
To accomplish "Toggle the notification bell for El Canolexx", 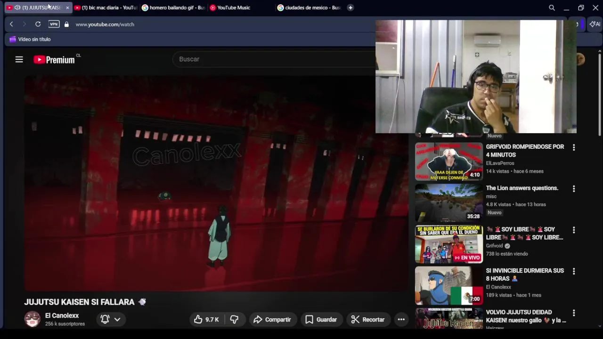I will click(105, 319).
